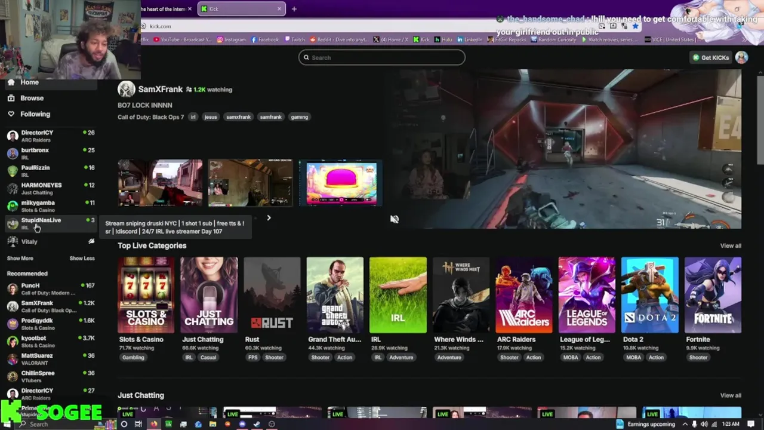The image size is (764, 430).
Task: Click the offline icon next to Vitaly
Action: coord(91,241)
